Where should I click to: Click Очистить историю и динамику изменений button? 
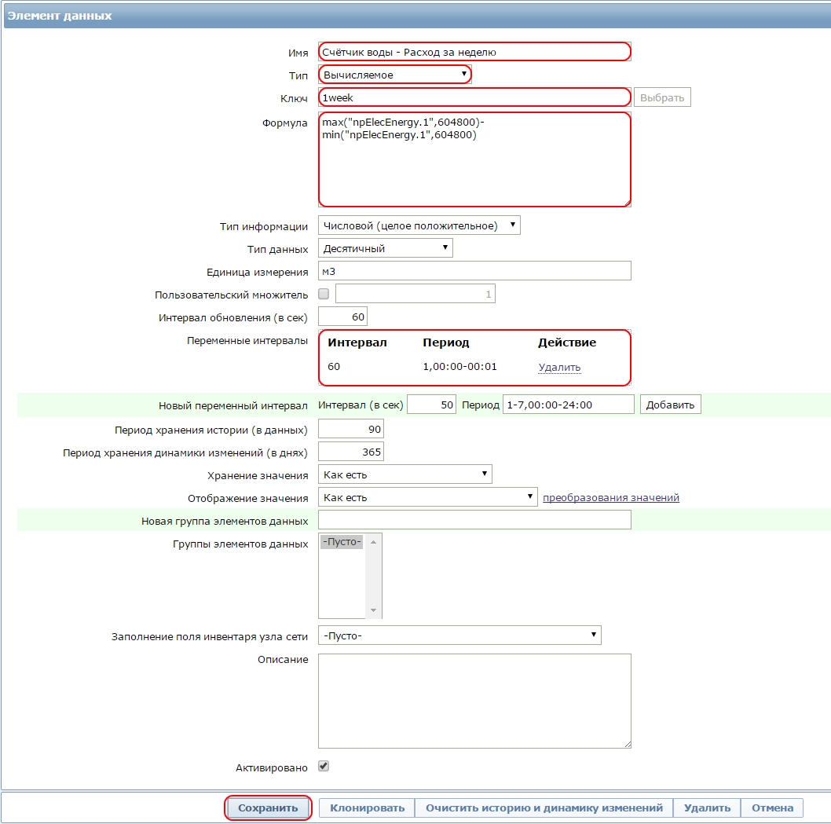click(544, 808)
